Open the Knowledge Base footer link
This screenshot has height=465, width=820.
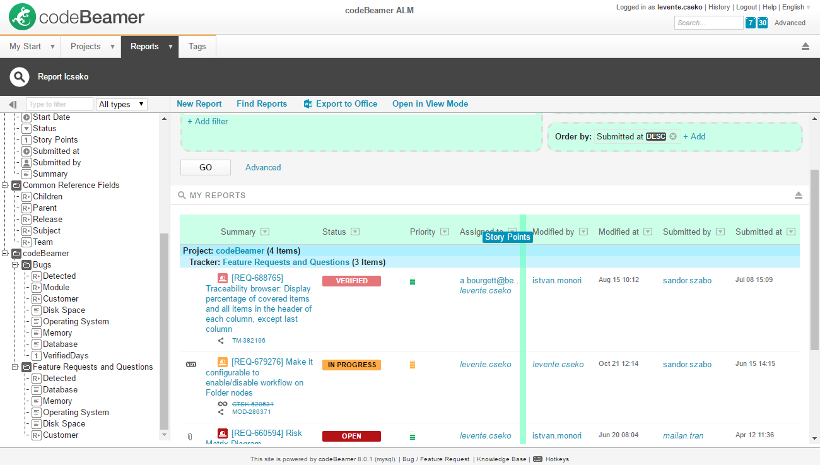501,459
